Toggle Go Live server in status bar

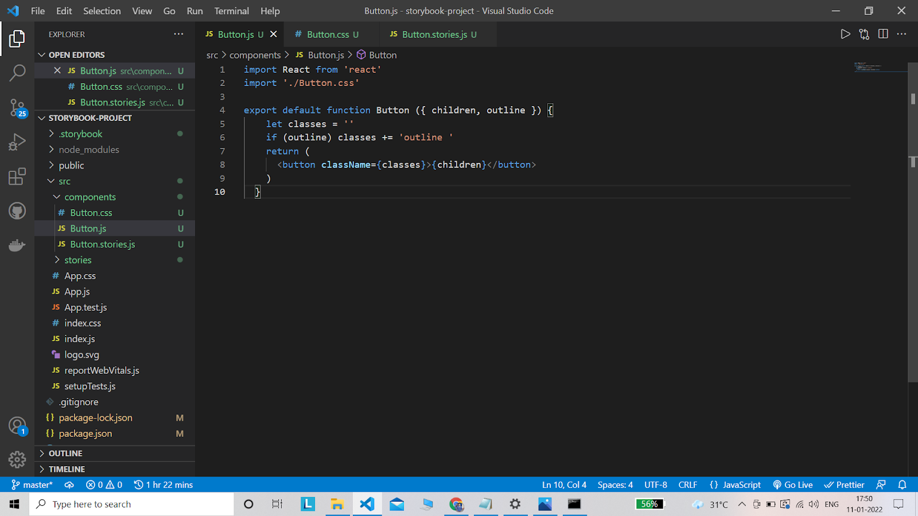point(792,485)
